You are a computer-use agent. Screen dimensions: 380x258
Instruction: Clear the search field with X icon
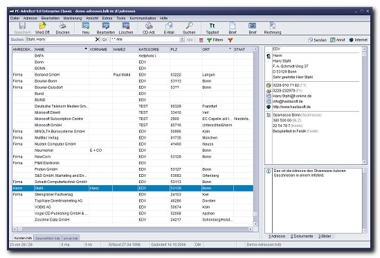click(97, 40)
